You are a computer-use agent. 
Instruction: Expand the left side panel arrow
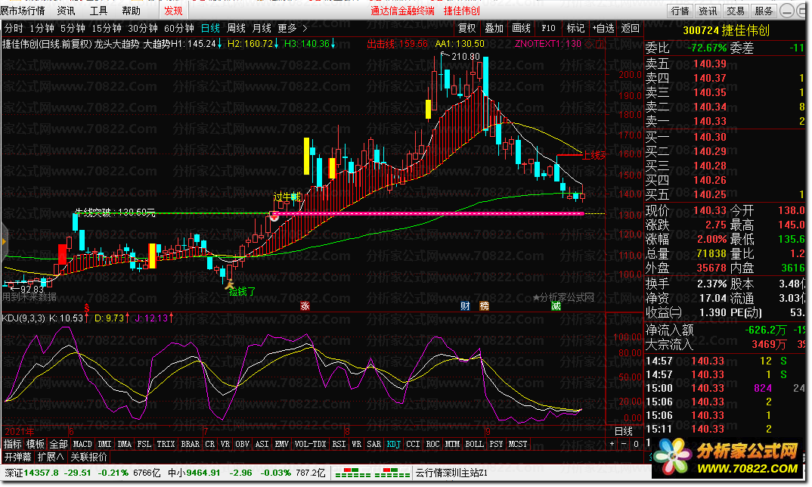pos(4,241)
